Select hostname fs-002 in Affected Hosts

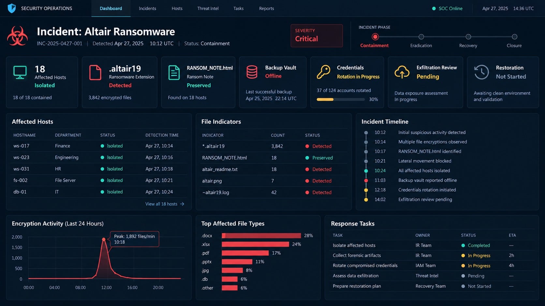(x=20, y=180)
